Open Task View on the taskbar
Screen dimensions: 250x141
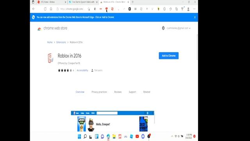[x=91, y=137]
